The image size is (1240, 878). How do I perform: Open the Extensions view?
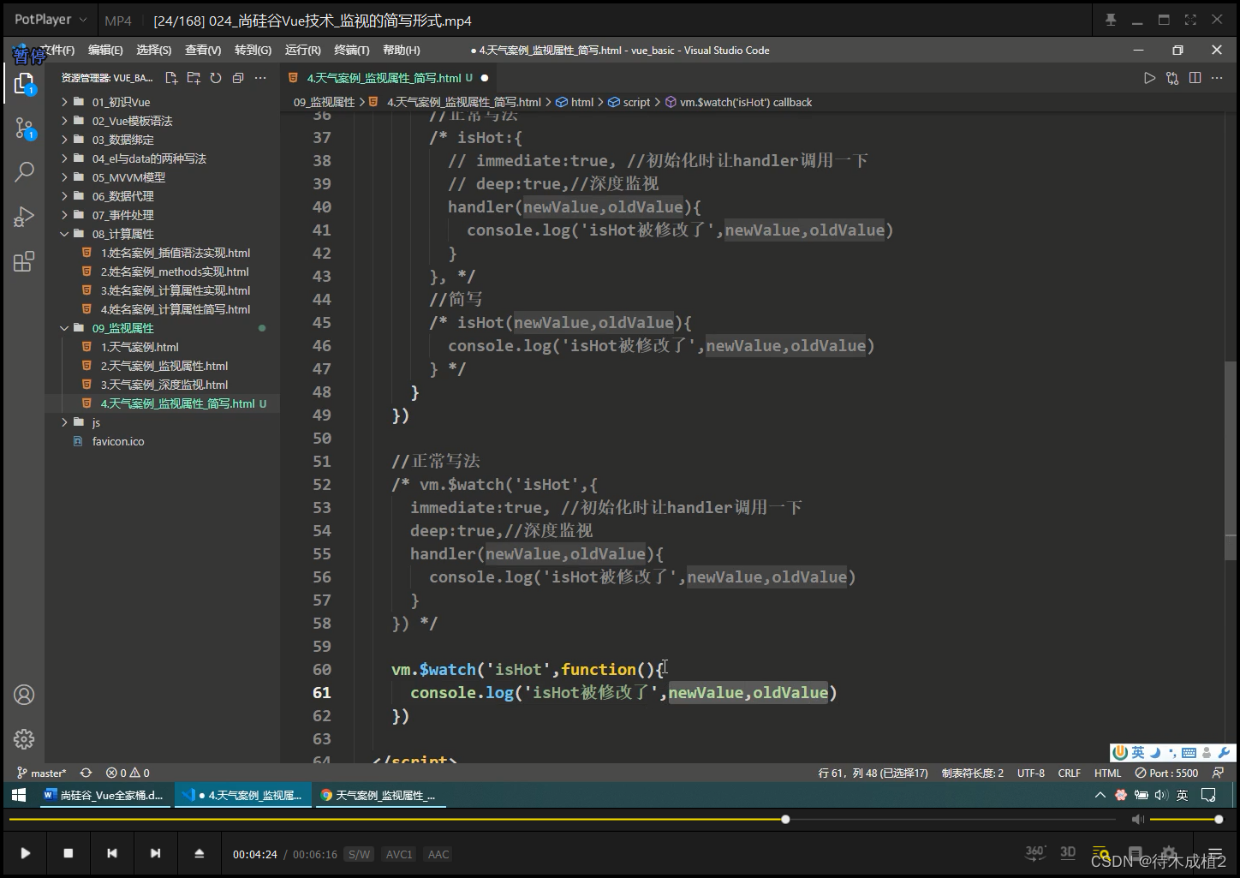(x=24, y=261)
